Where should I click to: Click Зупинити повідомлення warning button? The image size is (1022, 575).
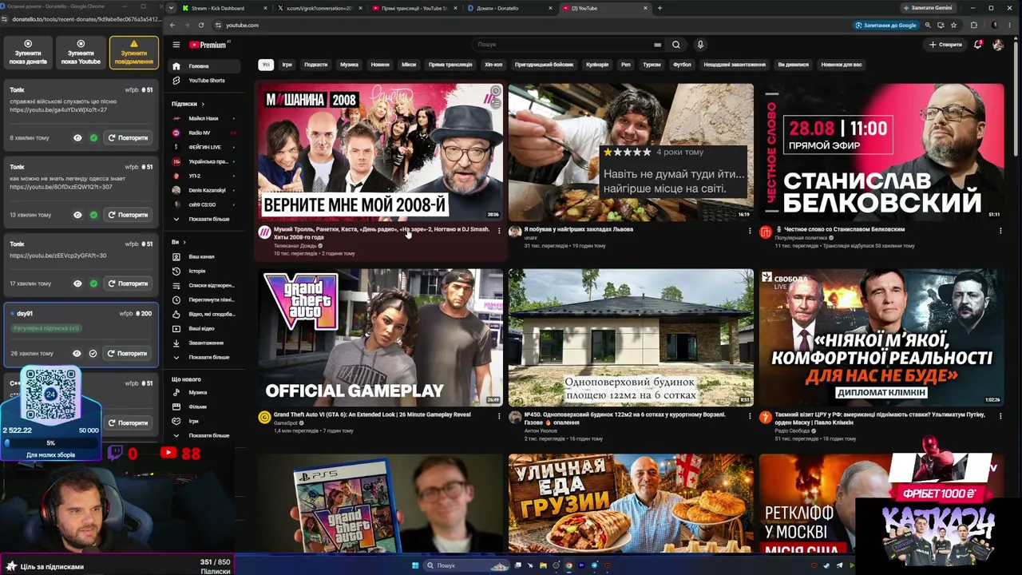click(x=133, y=52)
